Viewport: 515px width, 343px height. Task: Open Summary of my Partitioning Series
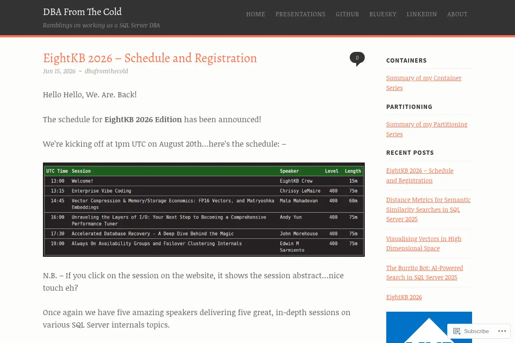427,129
